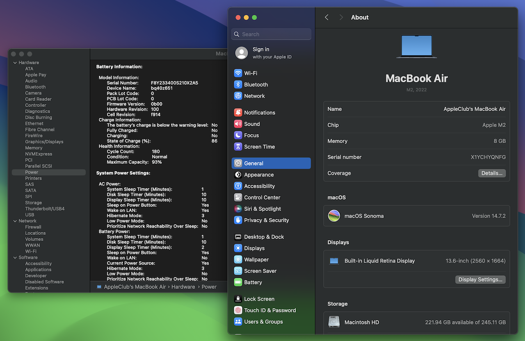Select the Network globe icon

[238, 96]
